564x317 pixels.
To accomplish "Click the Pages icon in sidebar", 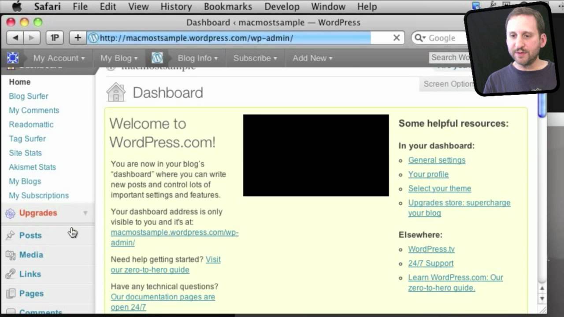I will (x=10, y=294).
